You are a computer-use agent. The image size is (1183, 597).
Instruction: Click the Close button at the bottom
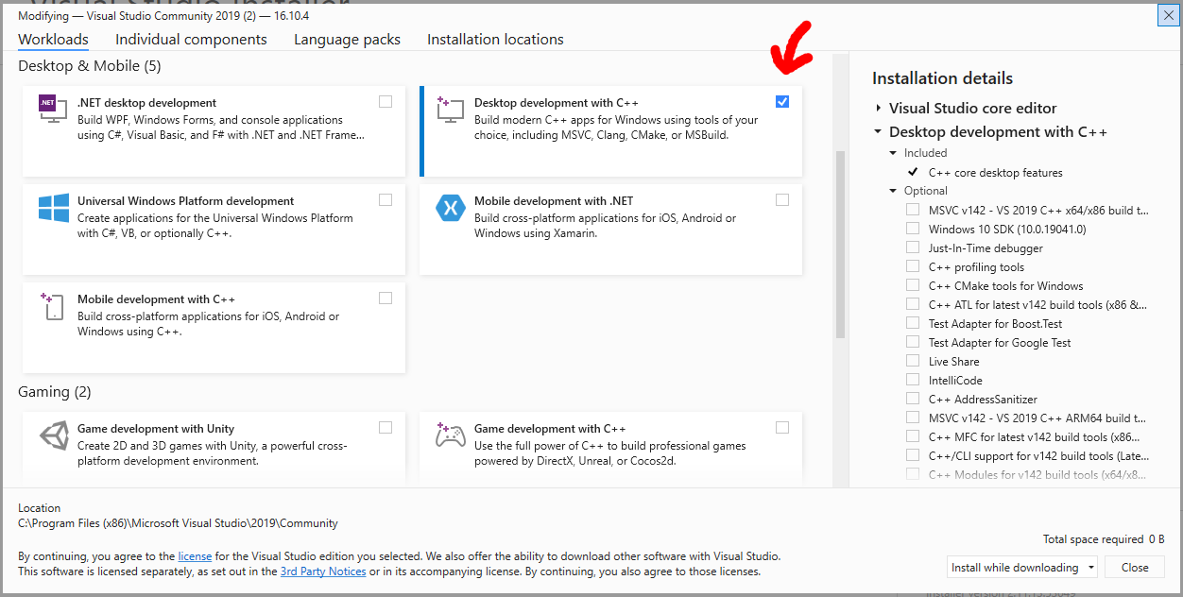click(x=1135, y=568)
